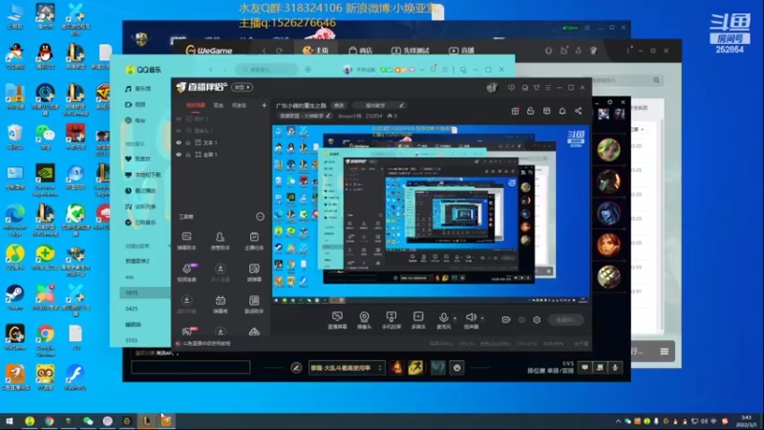Open the emote picker in LoL client

coord(457,368)
